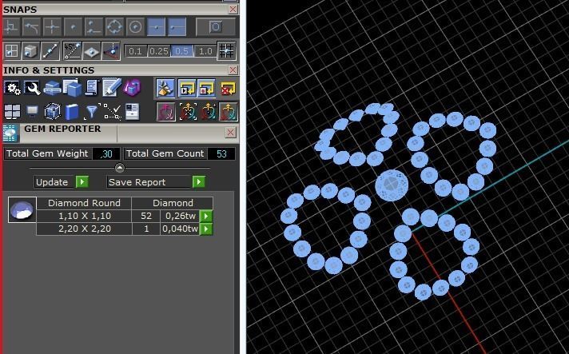Screen dimensions: 569x354
Task: Toggle the quadrant snap icon
Action: click(x=114, y=27)
